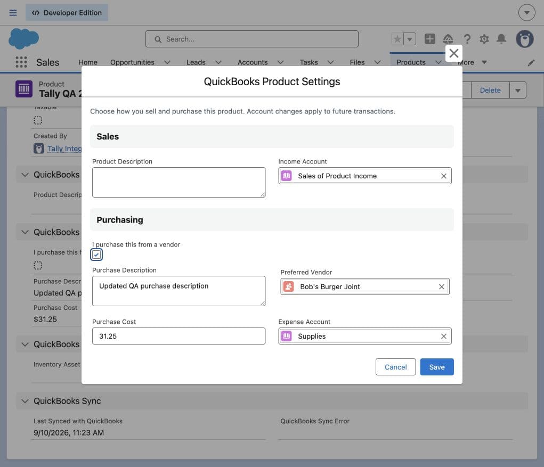Viewport: 544px width, 467px height.
Task: Open the notifications bell
Action: 501,39
